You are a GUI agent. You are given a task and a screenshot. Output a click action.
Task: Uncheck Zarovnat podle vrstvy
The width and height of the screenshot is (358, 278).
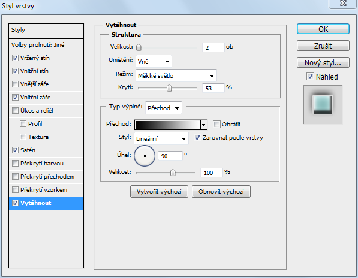click(197, 138)
